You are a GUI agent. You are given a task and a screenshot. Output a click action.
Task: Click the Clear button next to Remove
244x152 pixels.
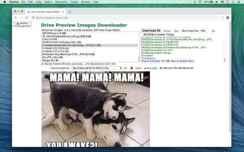pos(176,31)
